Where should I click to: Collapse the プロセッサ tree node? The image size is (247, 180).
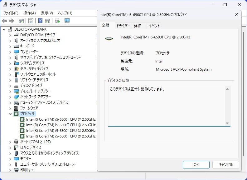click(10, 114)
